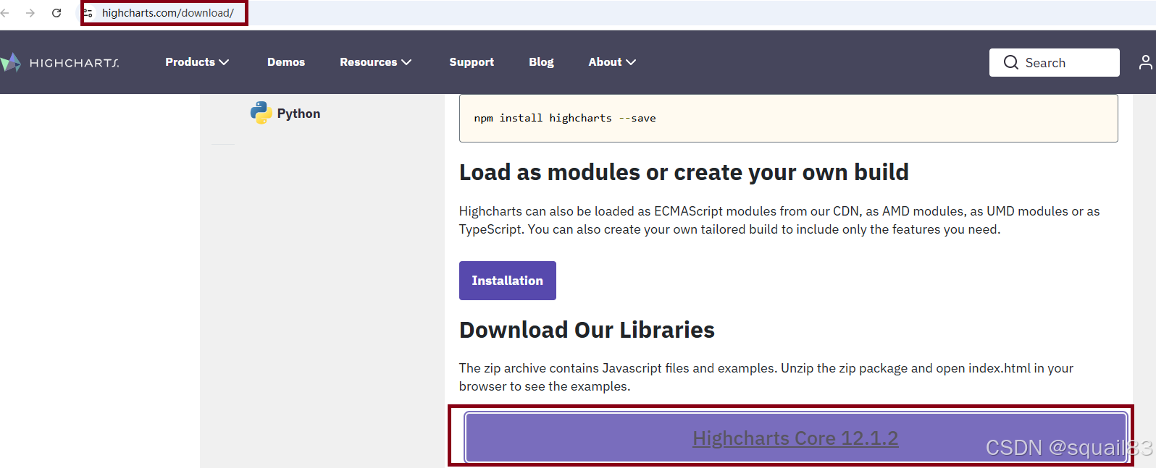1156x468 pixels.
Task: Select the Python sidebar item
Action: (x=285, y=113)
